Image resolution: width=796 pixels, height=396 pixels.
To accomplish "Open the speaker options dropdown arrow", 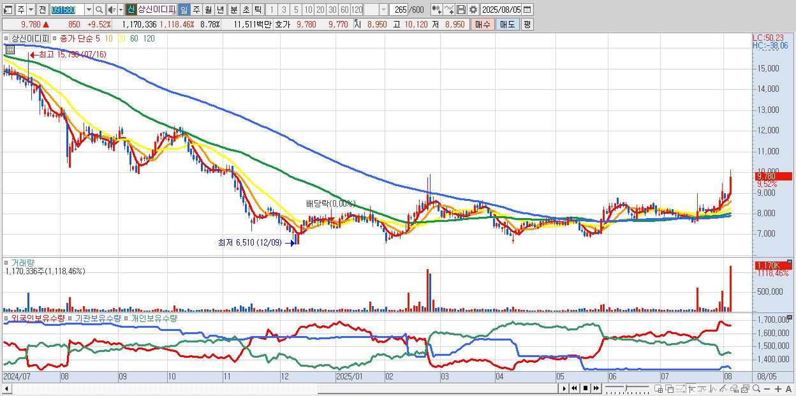I will click(121, 10).
